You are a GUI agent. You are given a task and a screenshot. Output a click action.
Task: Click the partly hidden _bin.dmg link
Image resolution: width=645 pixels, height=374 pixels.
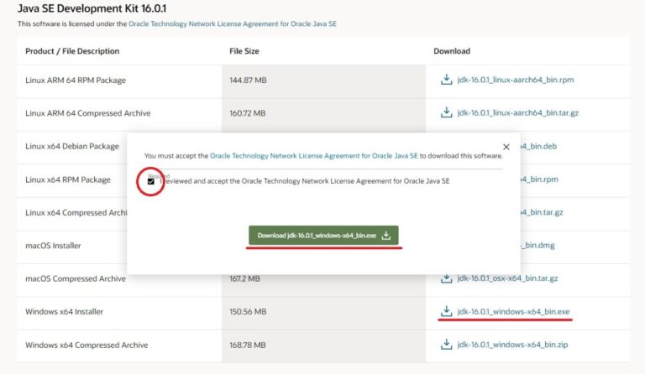pos(537,245)
